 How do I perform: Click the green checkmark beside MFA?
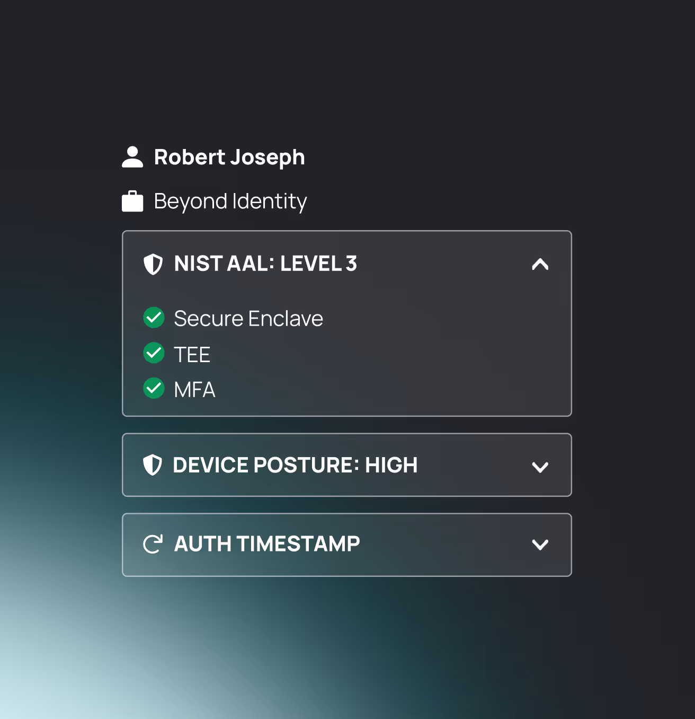tap(154, 388)
